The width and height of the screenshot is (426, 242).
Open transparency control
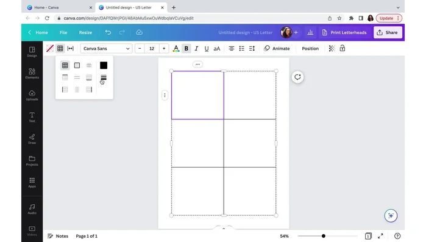coord(332,49)
